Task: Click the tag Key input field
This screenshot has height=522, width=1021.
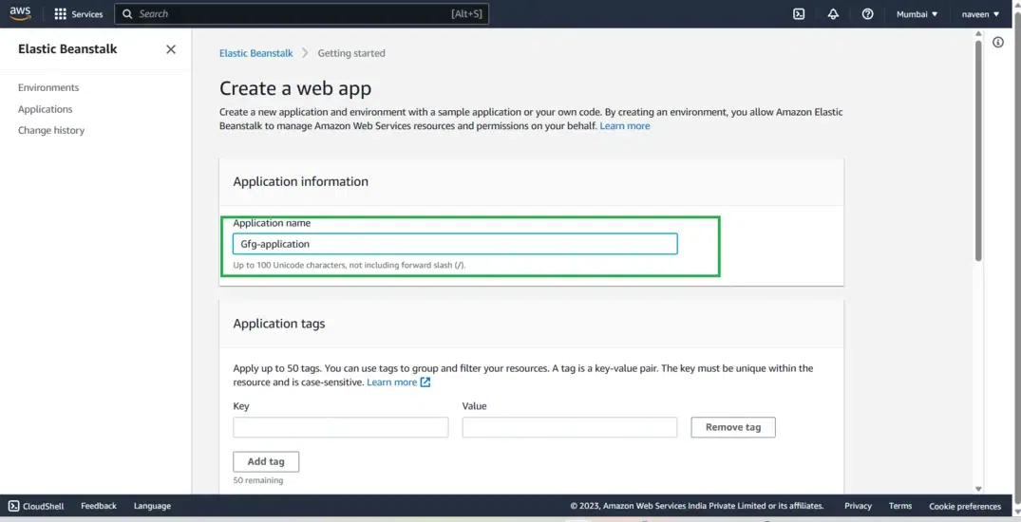Action: point(341,427)
